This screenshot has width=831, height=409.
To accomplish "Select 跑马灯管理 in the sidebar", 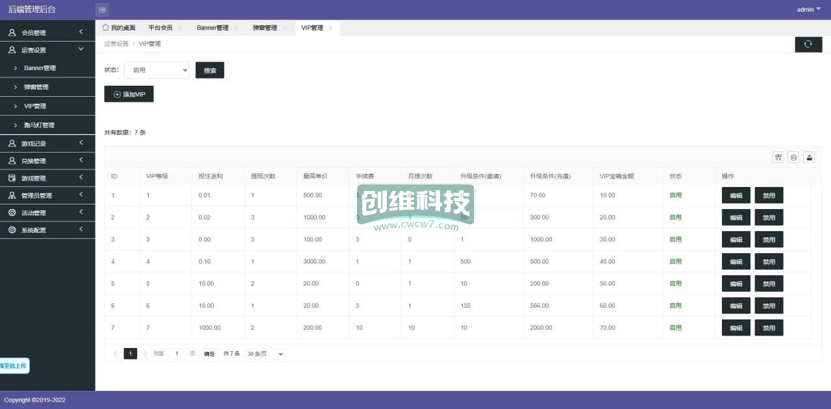I will (x=39, y=125).
